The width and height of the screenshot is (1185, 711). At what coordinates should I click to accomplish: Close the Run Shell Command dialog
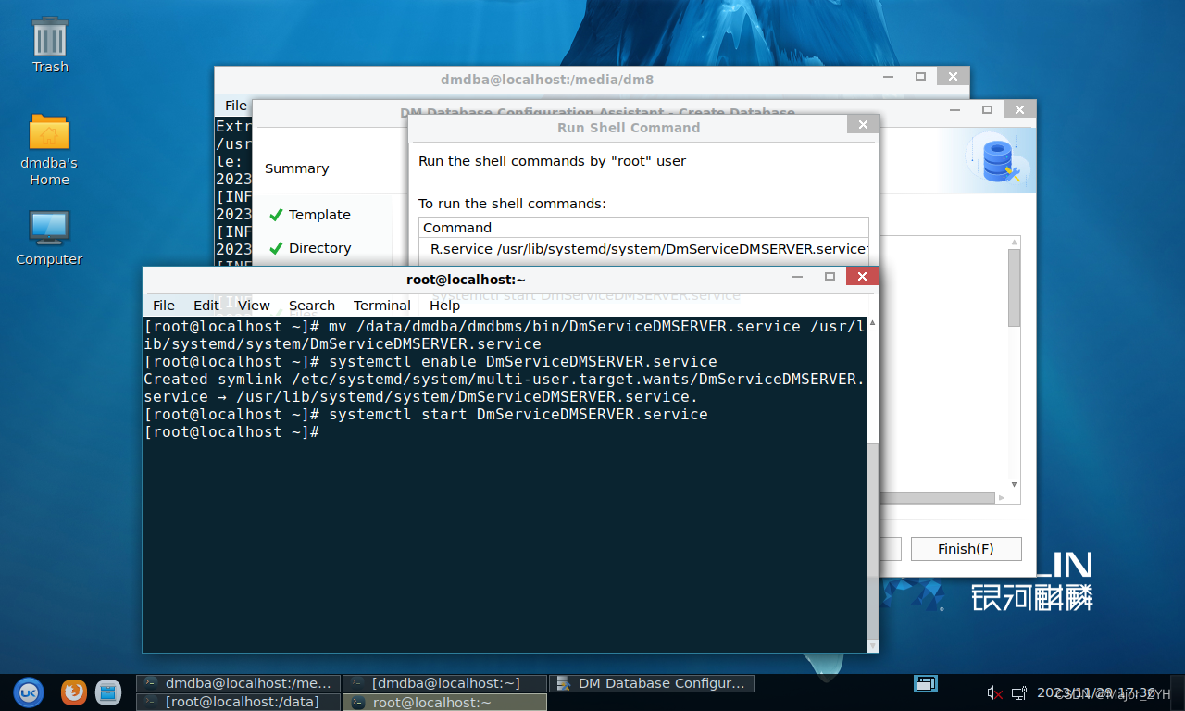point(863,125)
